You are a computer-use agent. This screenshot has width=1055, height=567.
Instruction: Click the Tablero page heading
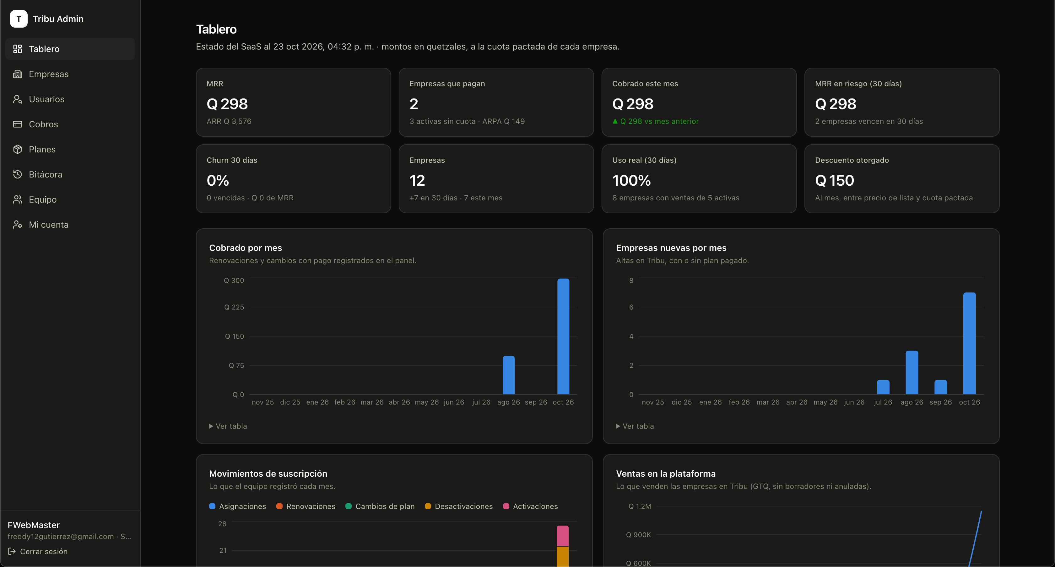click(x=216, y=29)
